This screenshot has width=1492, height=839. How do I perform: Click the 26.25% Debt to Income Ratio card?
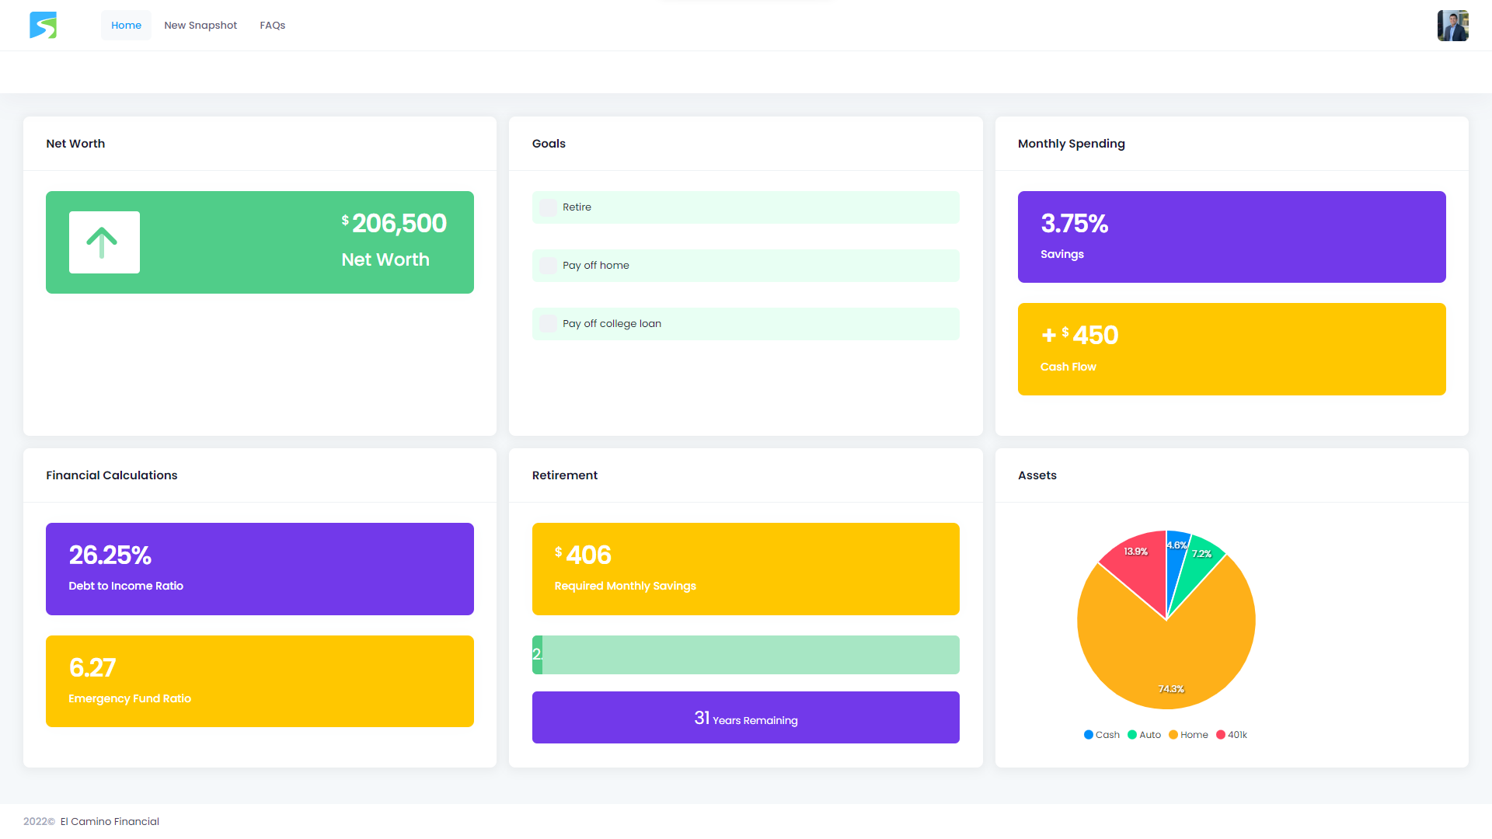tap(260, 569)
